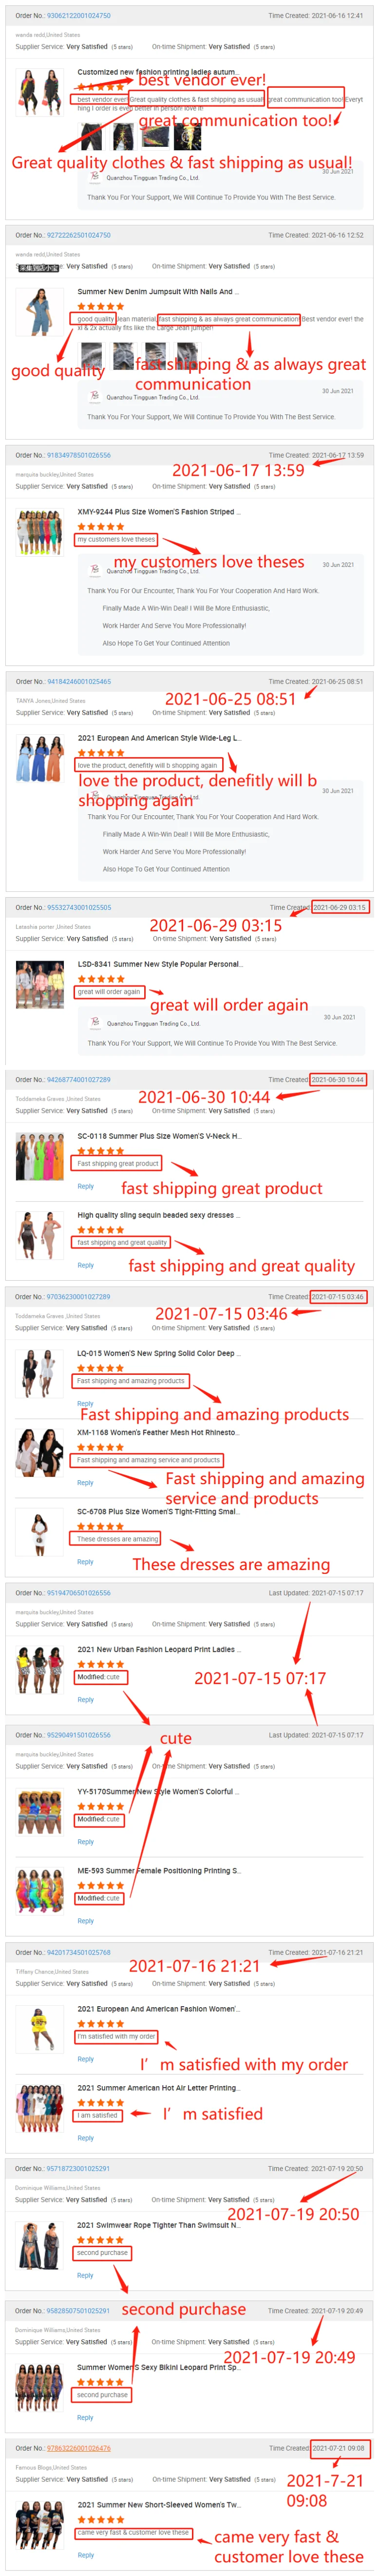Click Reply under sequin beaded sexy dresses review

[x=86, y=1265]
